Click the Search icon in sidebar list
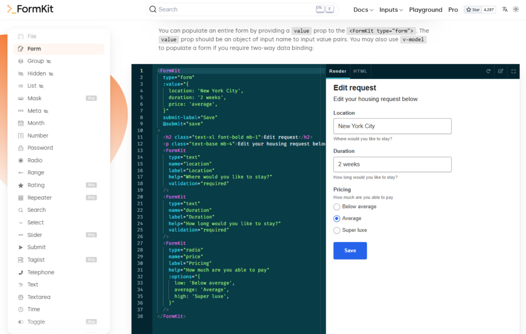526x334 pixels. tap(21, 210)
